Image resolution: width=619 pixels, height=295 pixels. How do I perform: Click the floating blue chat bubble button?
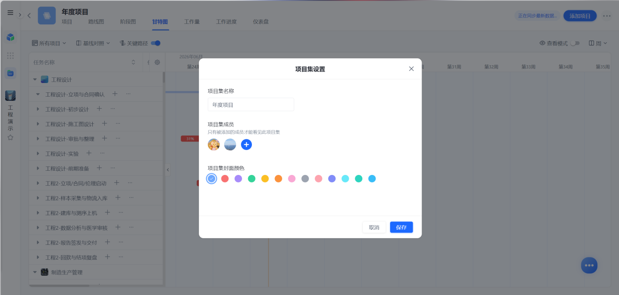tap(589, 265)
